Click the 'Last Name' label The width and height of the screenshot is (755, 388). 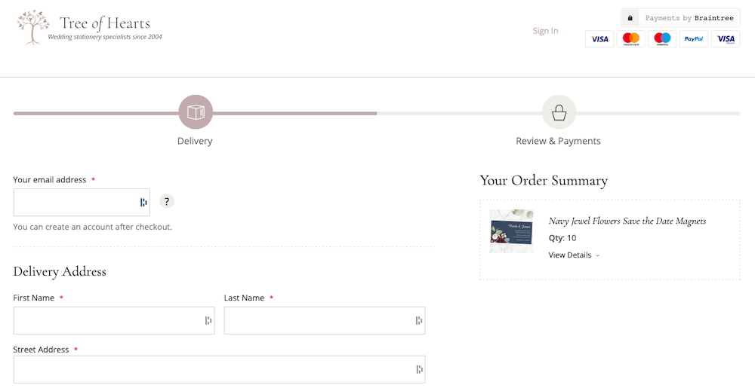[244, 298]
